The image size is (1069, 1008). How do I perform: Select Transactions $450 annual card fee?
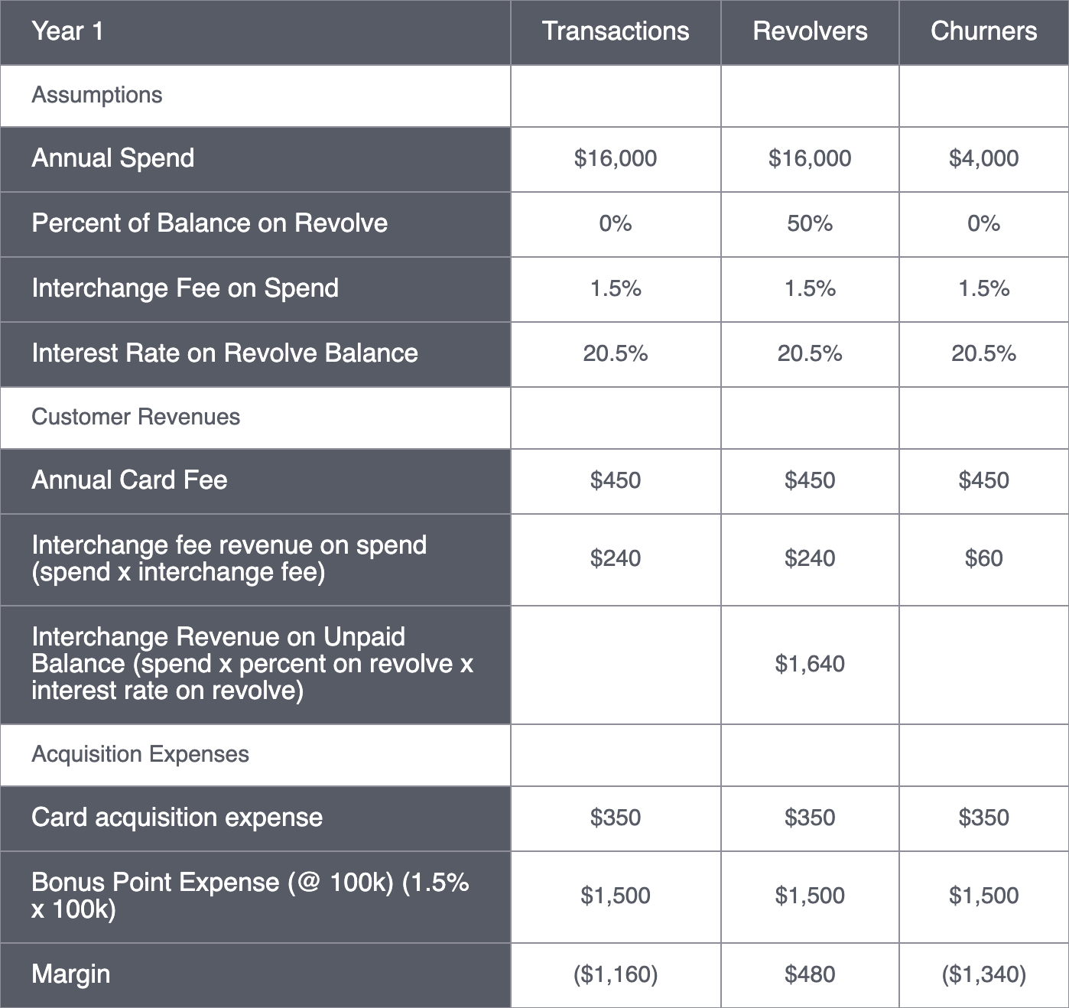point(616,481)
